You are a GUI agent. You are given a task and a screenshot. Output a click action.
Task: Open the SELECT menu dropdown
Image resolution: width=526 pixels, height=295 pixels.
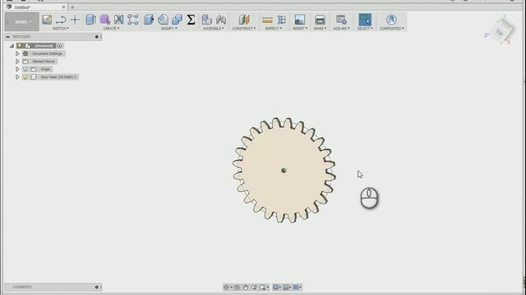365,29
